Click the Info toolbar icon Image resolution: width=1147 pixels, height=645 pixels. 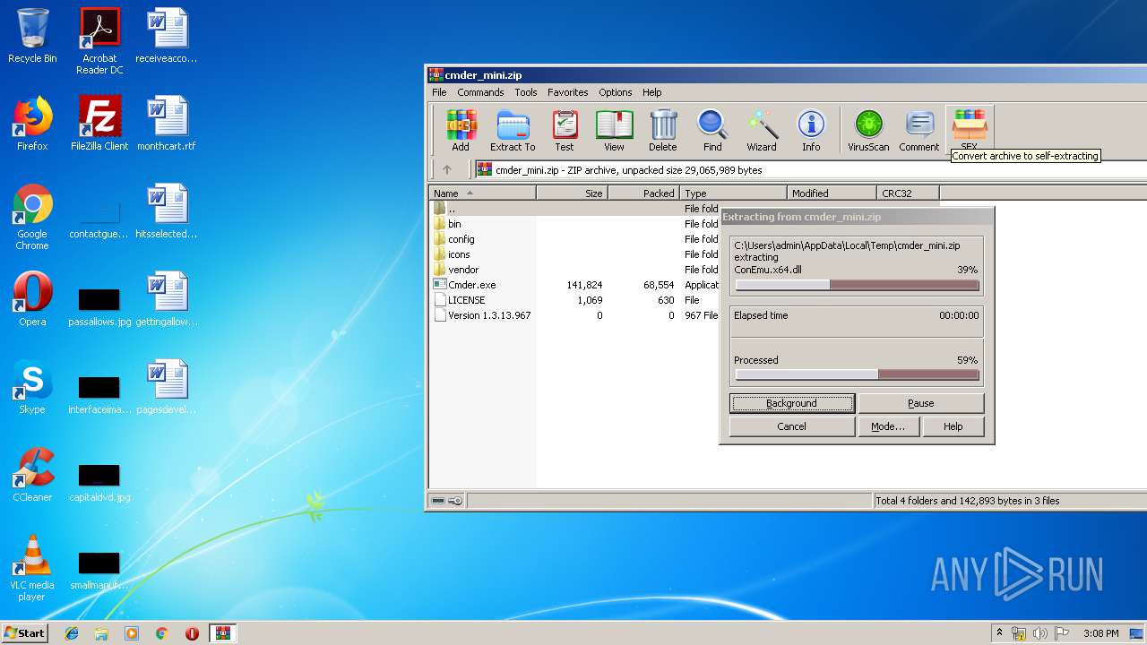click(x=811, y=131)
